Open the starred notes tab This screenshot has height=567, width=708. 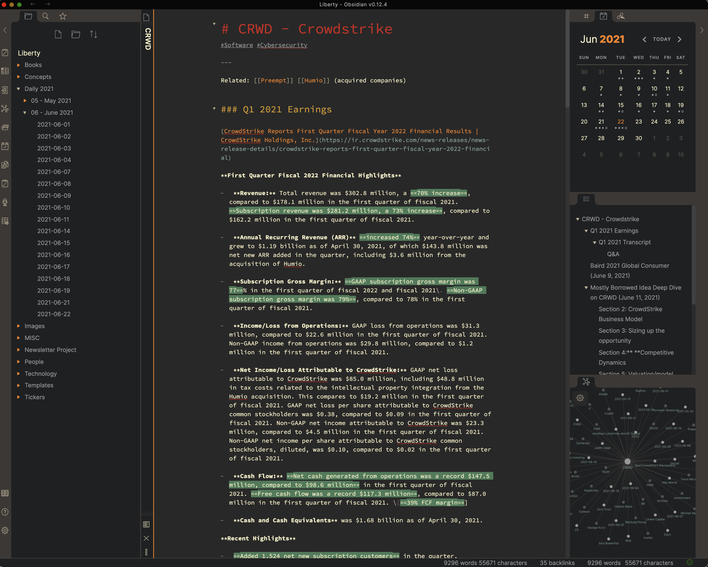63,16
